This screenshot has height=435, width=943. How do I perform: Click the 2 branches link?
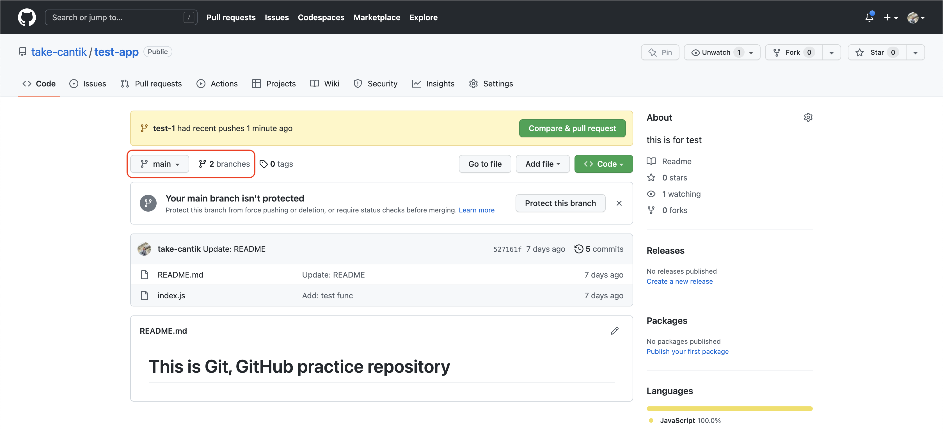tap(224, 164)
